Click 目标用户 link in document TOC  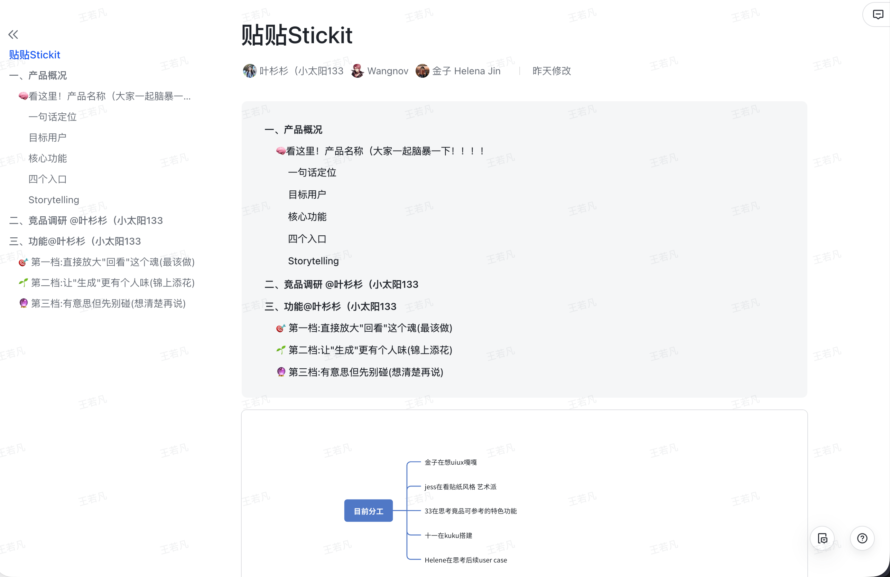pyautogui.click(x=307, y=194)
